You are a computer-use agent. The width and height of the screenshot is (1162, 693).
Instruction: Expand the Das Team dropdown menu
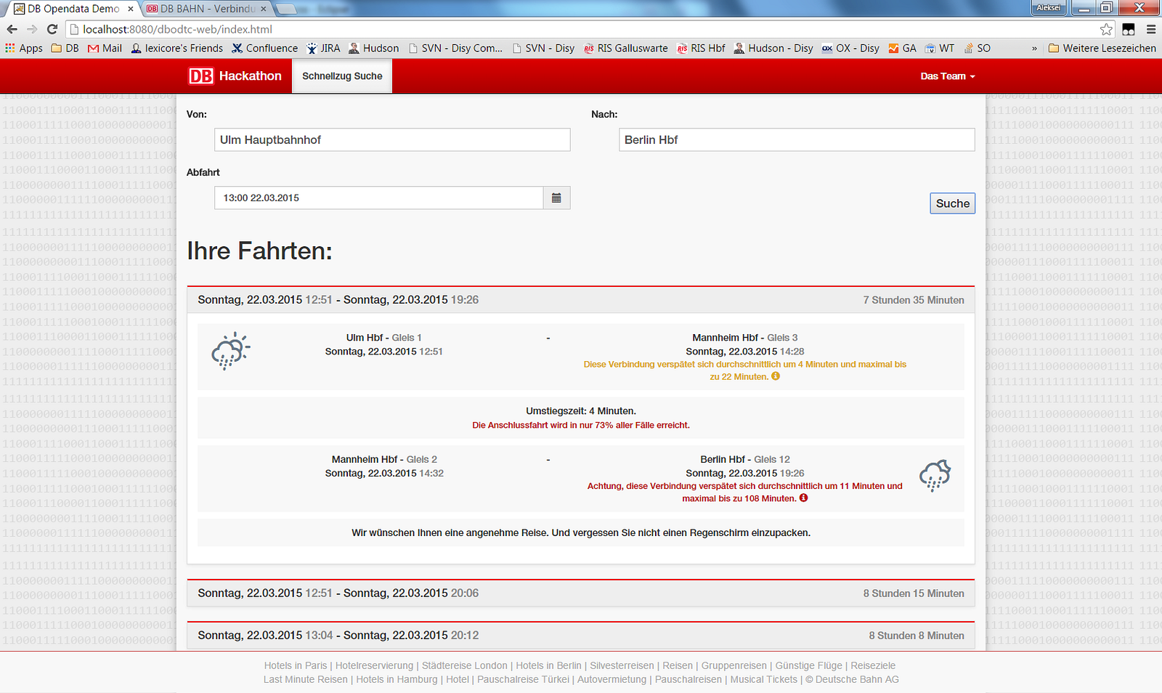pyautogui.click(x=948, y=76)
